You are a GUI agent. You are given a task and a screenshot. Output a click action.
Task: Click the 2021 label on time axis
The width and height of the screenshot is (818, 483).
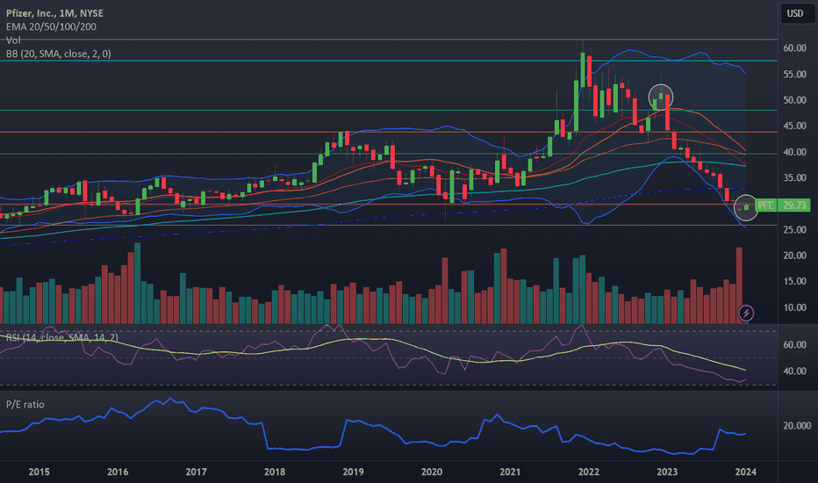point(510,472)
